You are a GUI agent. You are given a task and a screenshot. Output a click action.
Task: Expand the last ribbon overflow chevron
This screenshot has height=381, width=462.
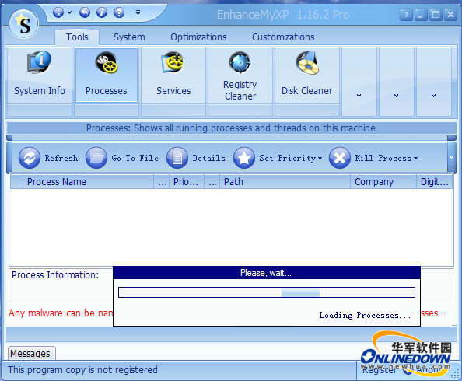click(x=433, y=95)
